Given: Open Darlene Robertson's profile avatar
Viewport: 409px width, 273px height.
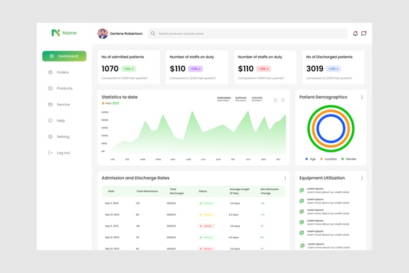Looking at the screenshot, I should tap(103, 33).
